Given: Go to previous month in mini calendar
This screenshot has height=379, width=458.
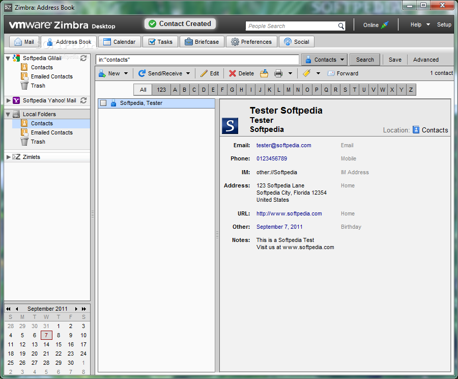Looking at the screenshot, I should tap(17, 309).
